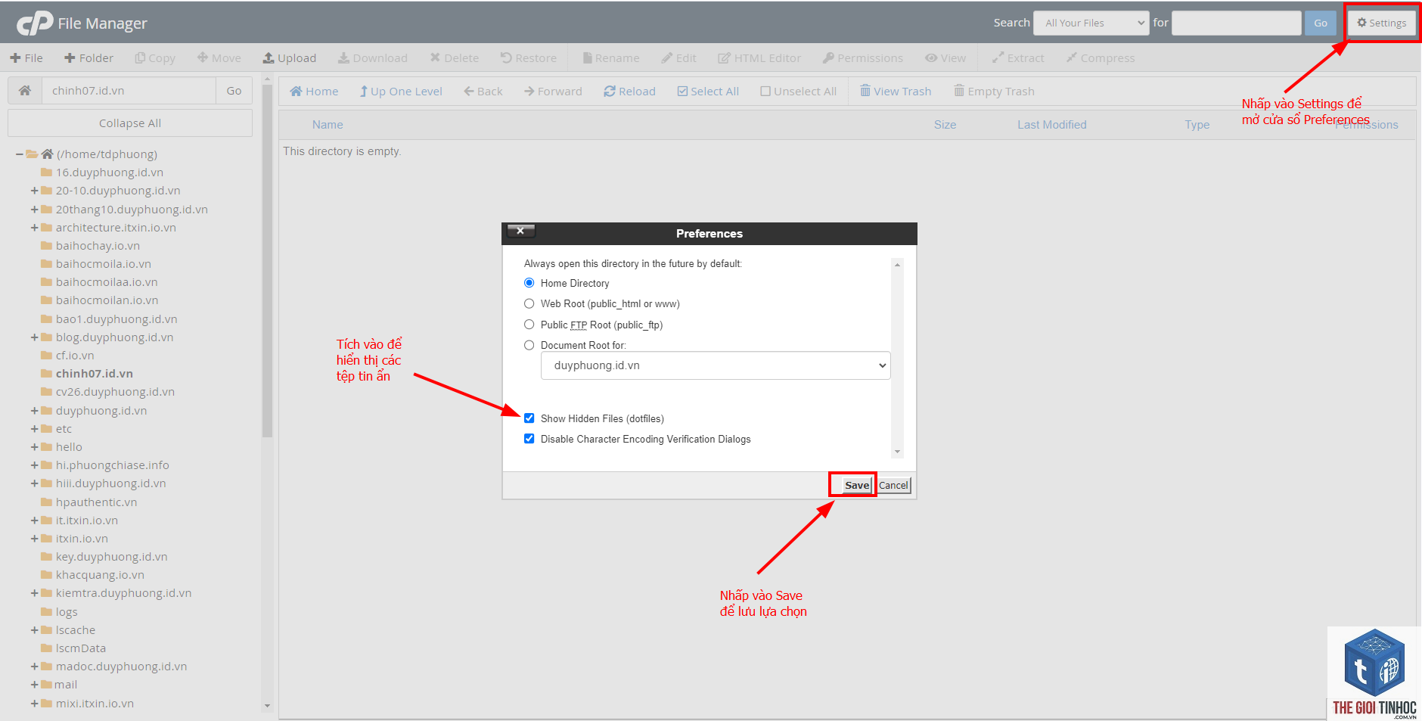Sort by Name column header
This screenshot has width=1422, height=721.
[328, 125]
